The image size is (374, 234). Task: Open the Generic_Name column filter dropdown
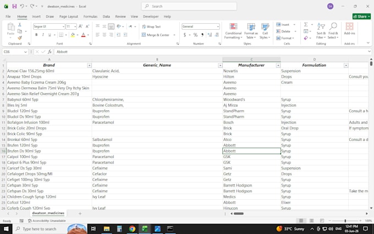pyautogui.click(x=220, y=65)
